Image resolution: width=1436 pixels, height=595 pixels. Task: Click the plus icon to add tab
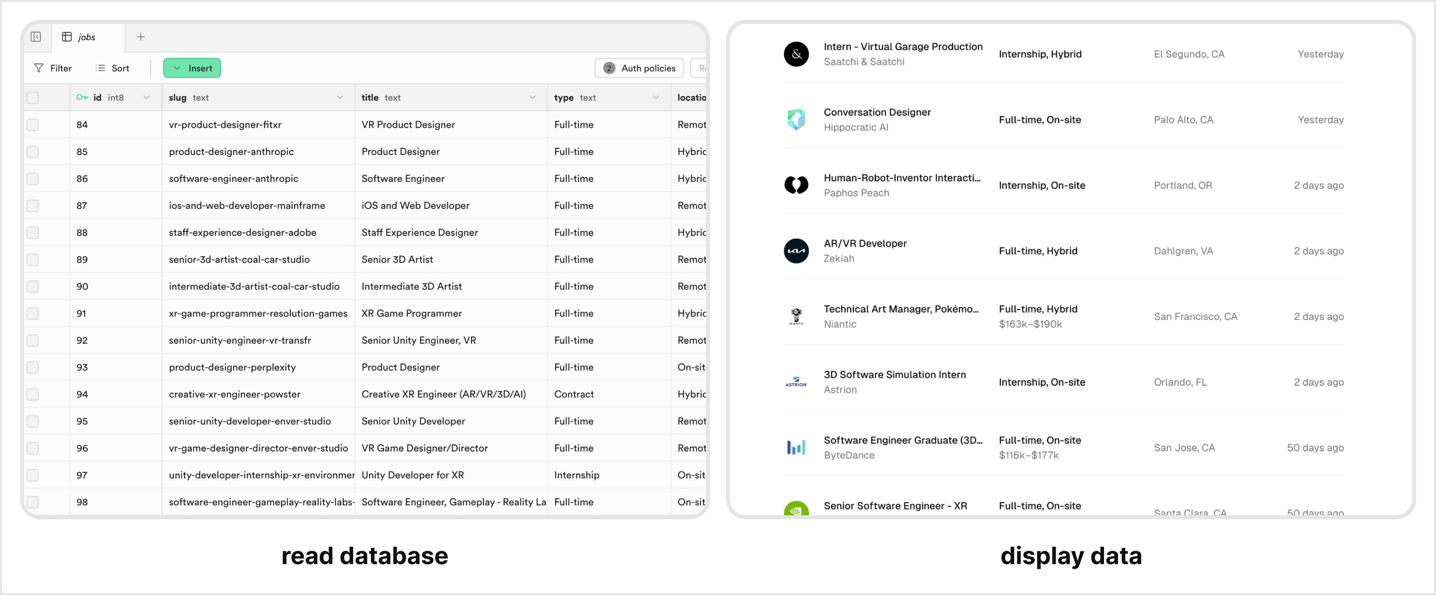click(x=141, y=37)
